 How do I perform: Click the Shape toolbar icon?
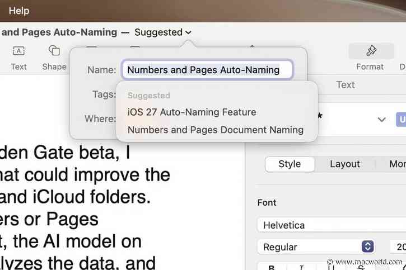54,50
